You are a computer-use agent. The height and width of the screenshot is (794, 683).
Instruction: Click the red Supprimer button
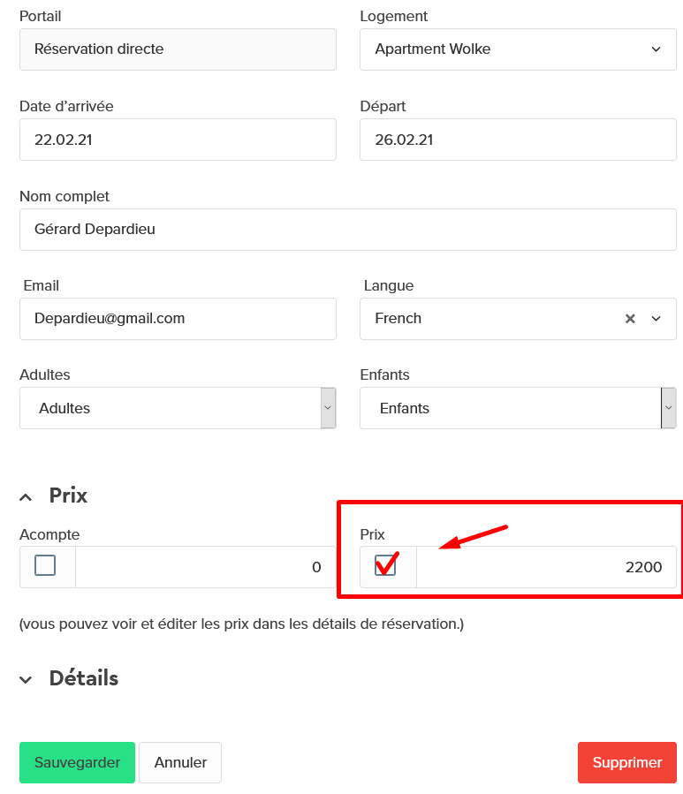pos(627,762)
